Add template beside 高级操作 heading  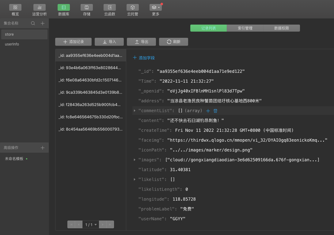43,148
